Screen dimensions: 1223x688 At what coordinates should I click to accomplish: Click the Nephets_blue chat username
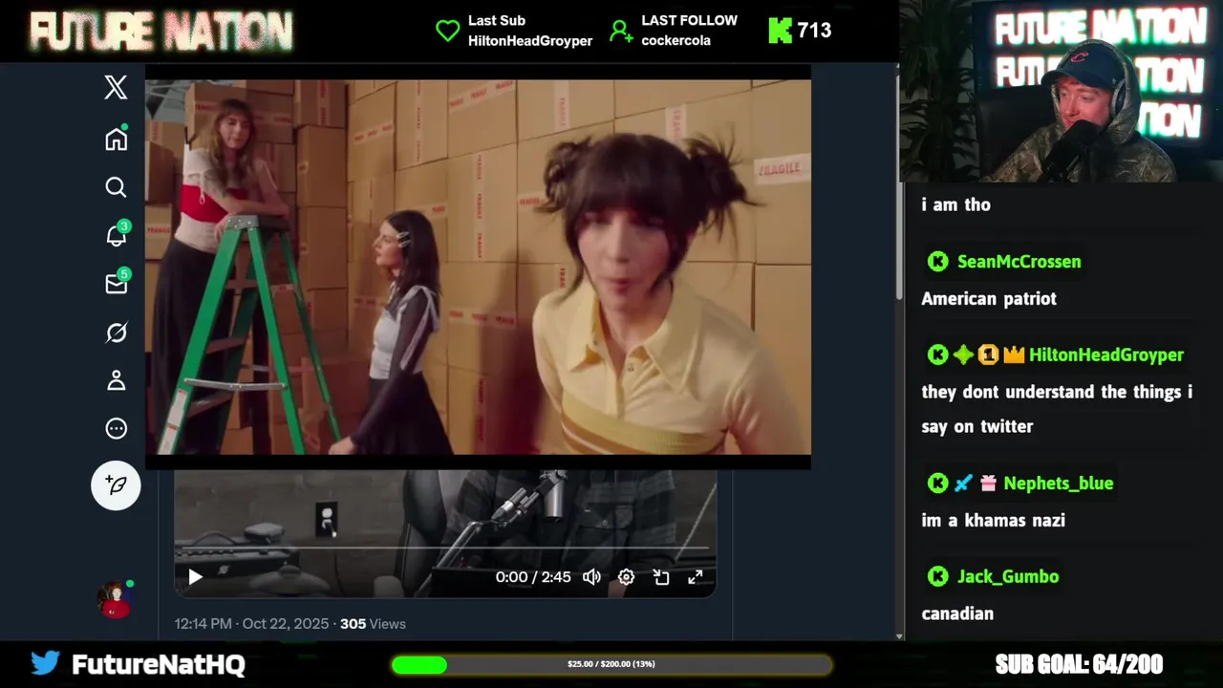[x=1058, y=484]
